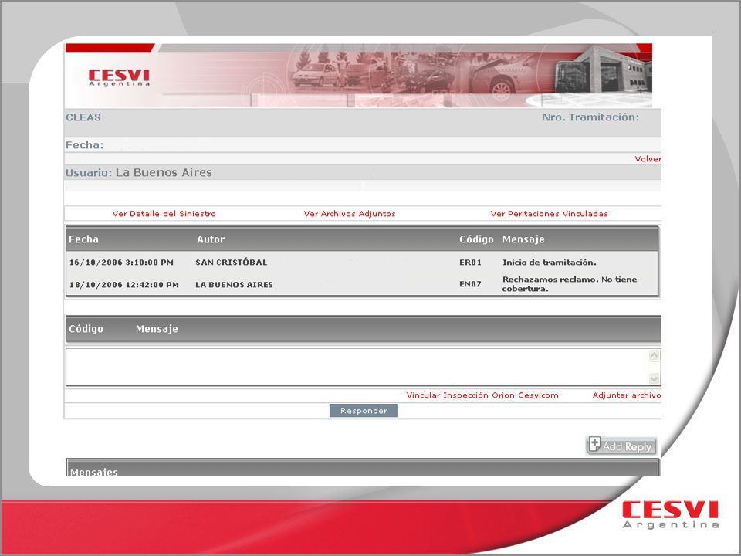The width and height of the screenshot is (741, 556).
Task: Click the Nro. Tramitación label
Action: (590, 117)
